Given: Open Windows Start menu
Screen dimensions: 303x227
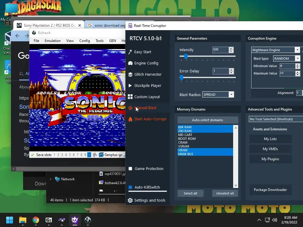Looking at the screenshot, I should (x=9, y=220).
